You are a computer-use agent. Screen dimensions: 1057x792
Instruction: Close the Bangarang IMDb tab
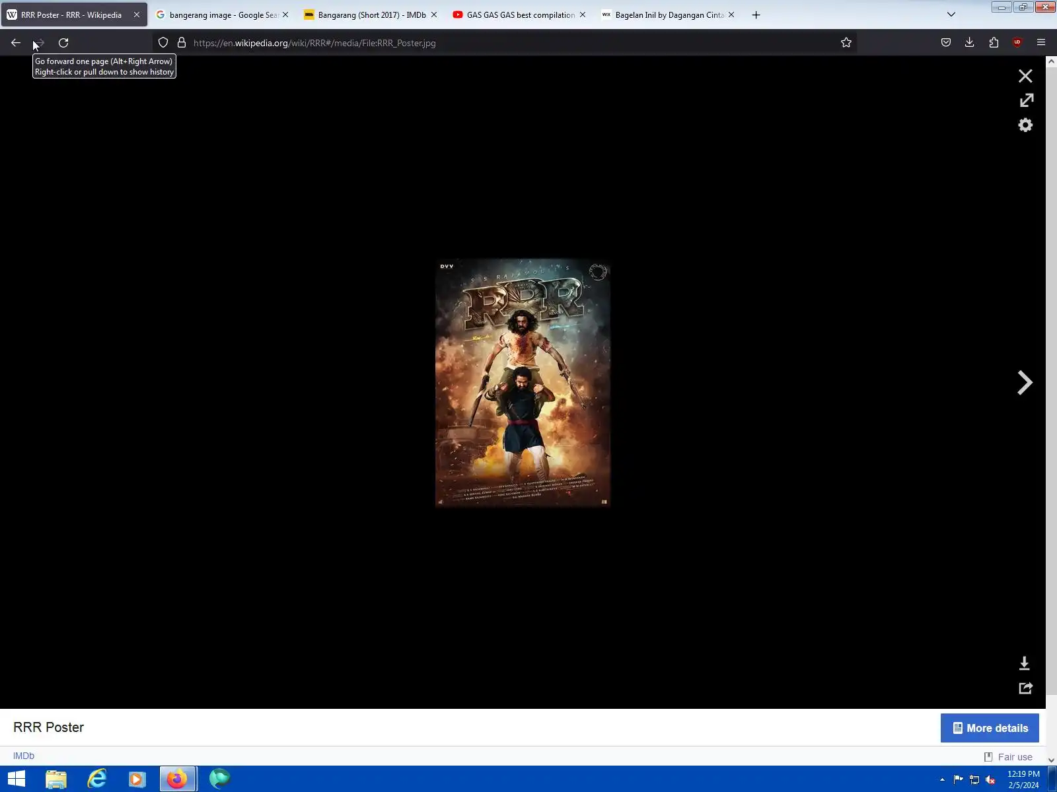(x=434, y=15)
